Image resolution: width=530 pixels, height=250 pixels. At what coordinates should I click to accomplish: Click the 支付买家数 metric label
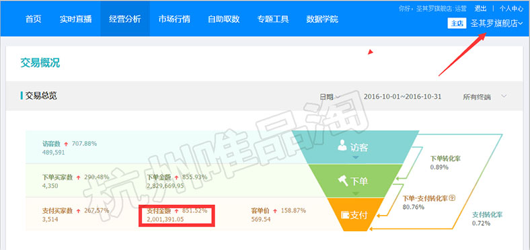tap(57, 211)
